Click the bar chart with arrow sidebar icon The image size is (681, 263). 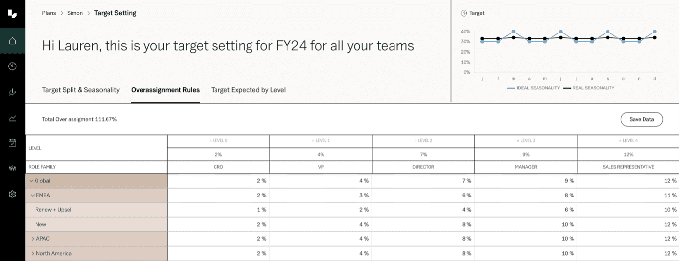12,92
